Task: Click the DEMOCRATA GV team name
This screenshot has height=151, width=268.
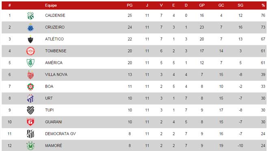Action: (x=61, y=133)
